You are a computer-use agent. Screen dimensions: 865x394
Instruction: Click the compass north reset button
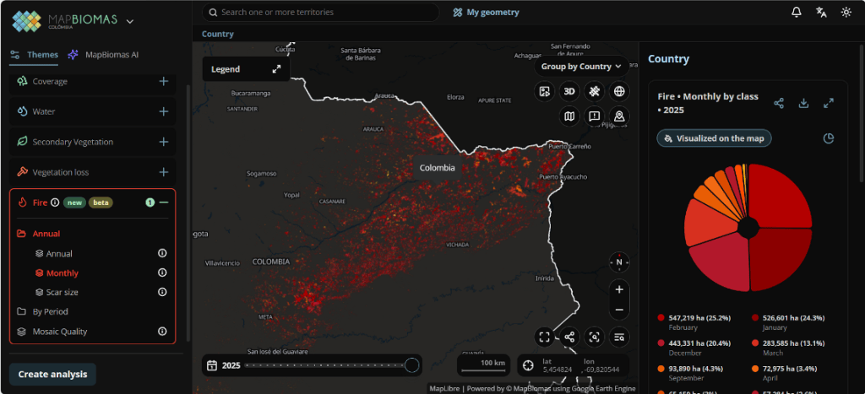point(619,262)
